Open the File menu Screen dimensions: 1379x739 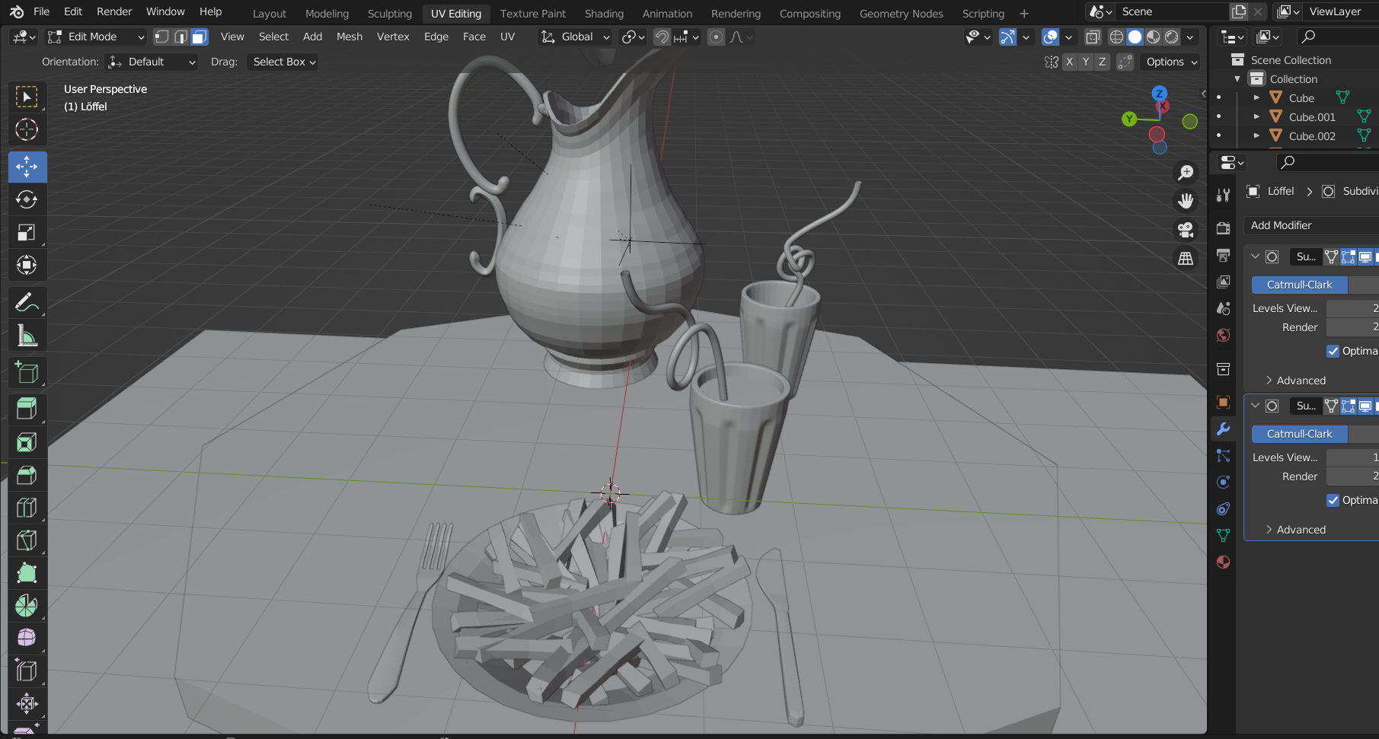(x=42, y=11)
